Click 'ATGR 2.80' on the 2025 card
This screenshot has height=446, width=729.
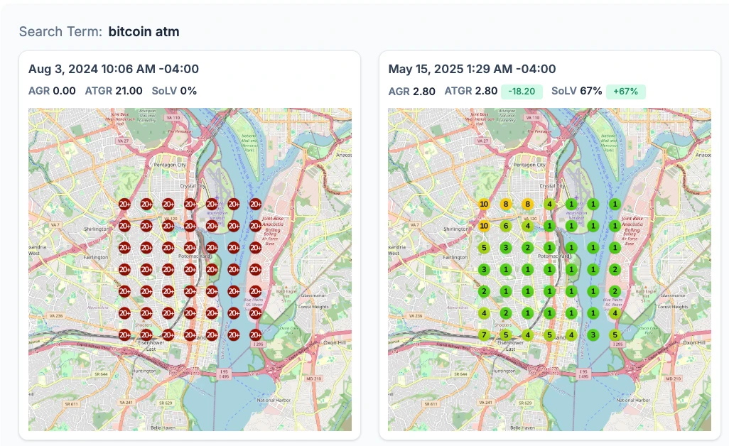tap(471, 91)
